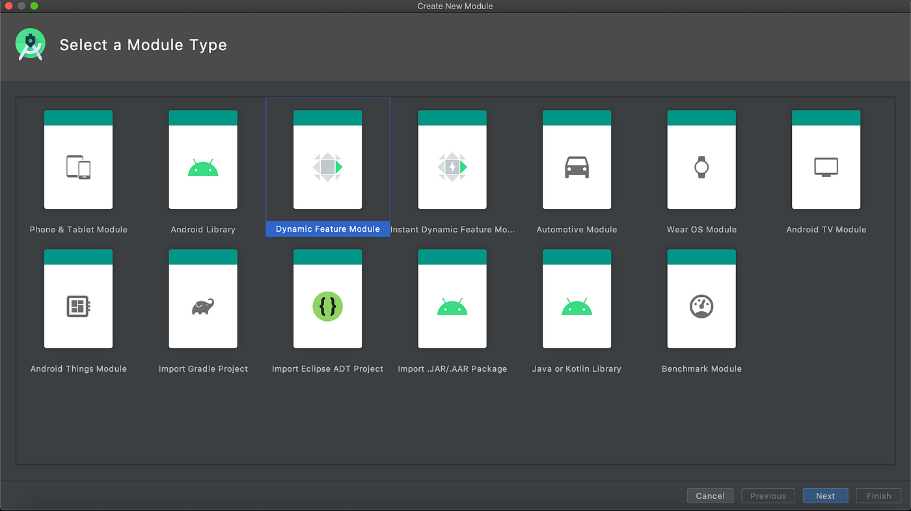Image resolution: width=911 pixels, height=511 pixels.
Task: Click the Android Studio logo in header
Action: click(30, 44)
